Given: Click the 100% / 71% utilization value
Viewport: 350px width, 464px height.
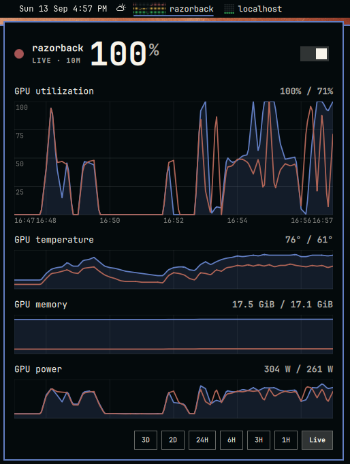Looking at the screenshot, I should point(306,91).
